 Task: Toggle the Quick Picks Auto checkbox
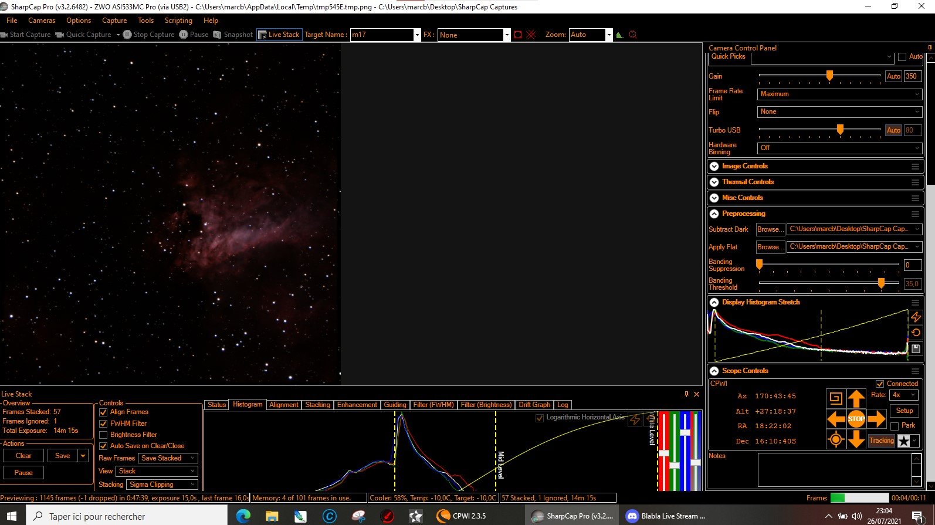(x=902, y=57)
